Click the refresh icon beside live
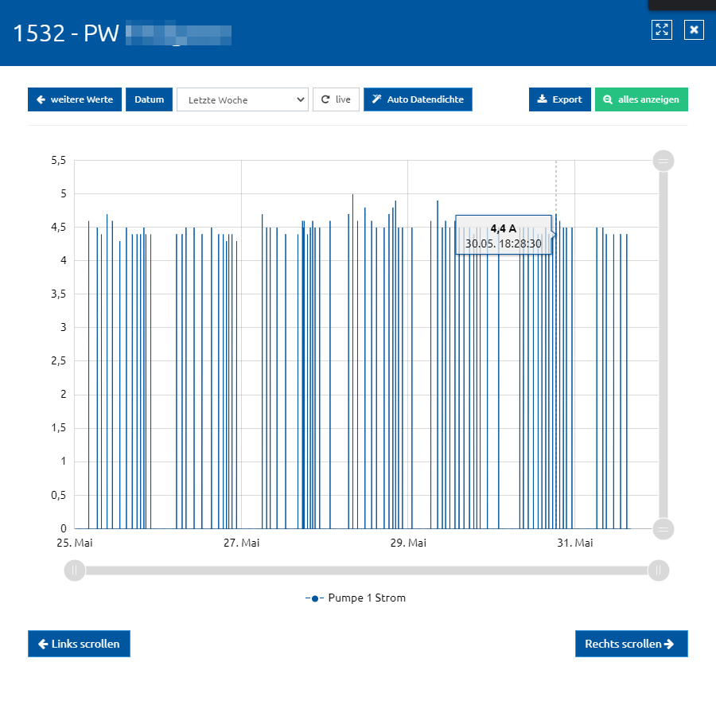The image size is (716, 701). [325, 99]
